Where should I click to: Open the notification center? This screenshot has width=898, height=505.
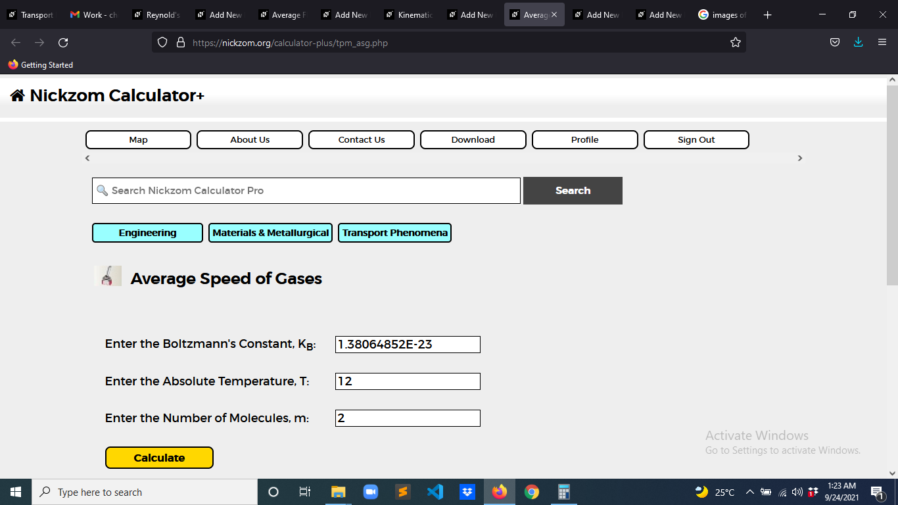click(877, 492)
